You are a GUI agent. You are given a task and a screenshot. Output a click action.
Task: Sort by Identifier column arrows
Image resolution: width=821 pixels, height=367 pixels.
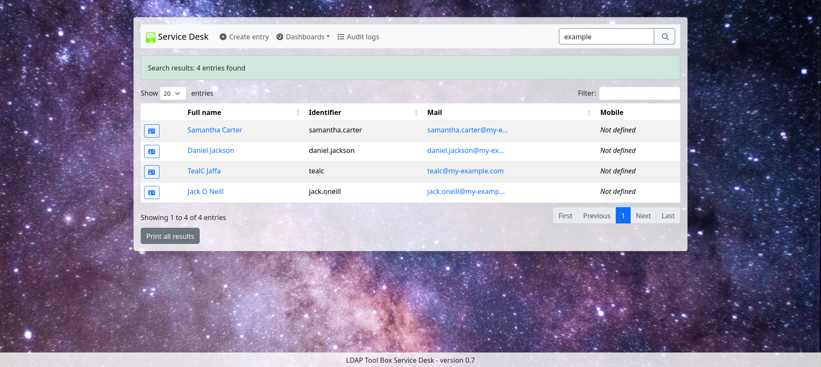pos(416,113)
